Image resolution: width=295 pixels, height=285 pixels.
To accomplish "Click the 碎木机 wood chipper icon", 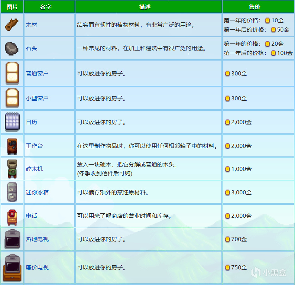I will (x=12, y=169).
